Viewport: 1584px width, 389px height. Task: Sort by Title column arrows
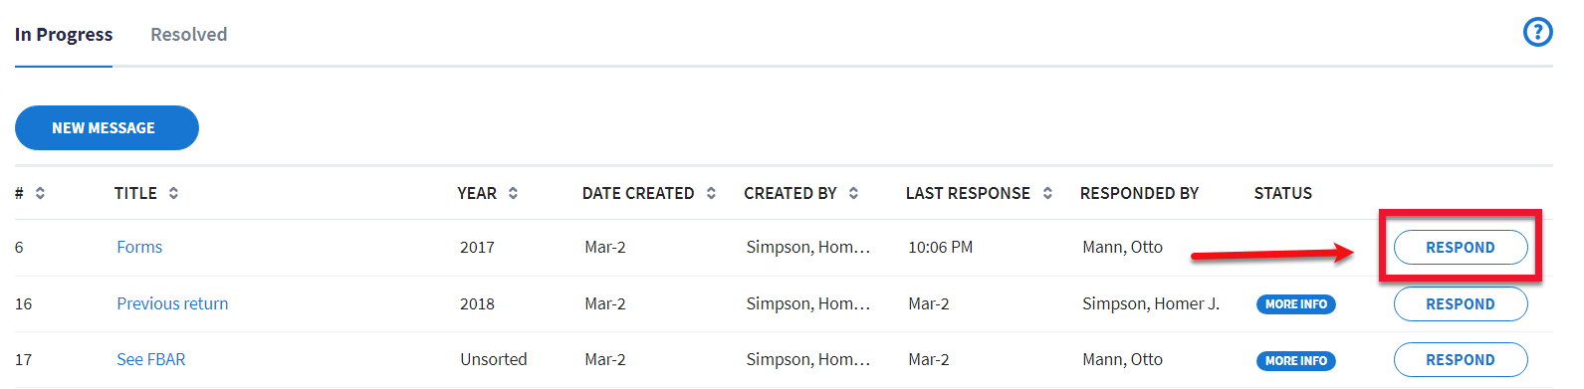[x=173, y=193]
